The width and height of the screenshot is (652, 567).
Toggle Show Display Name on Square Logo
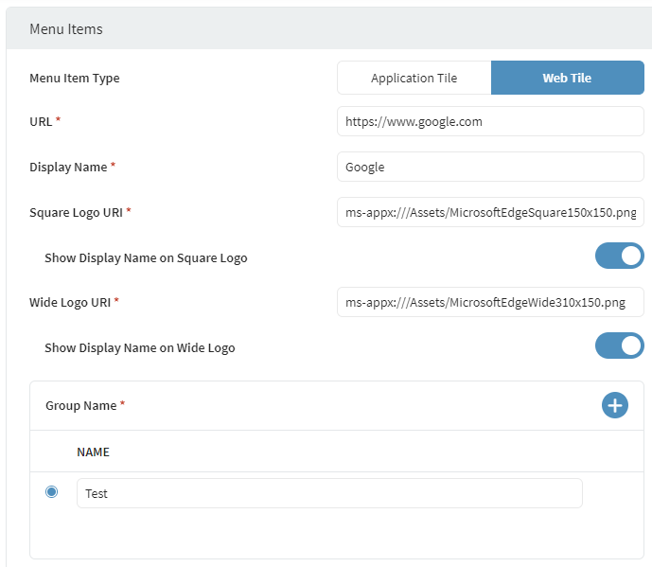point(619,256)
